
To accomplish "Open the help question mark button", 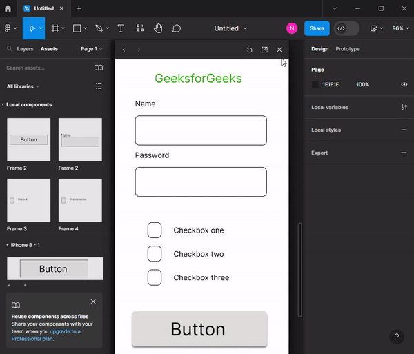I will tap(397, 337).
